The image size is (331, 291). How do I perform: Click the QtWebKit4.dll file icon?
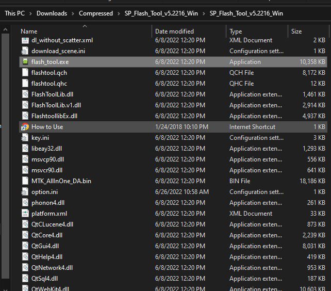(25, 288)
